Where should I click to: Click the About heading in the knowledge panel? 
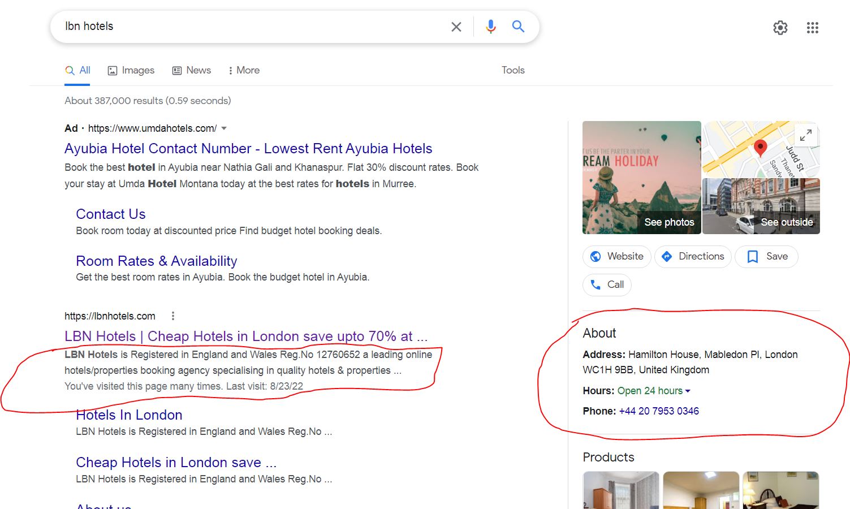pos(599,333)
